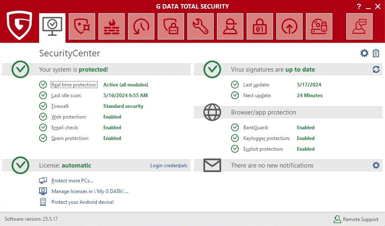
Task: Click the Firewall status label
Action: pos(60,106)
